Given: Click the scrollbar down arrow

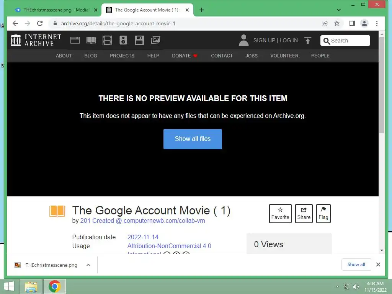Looking at the screenshot, I should (382, 250).
